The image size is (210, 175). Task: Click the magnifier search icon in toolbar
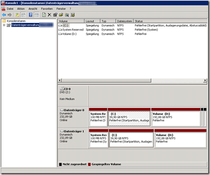click(67, 15)
